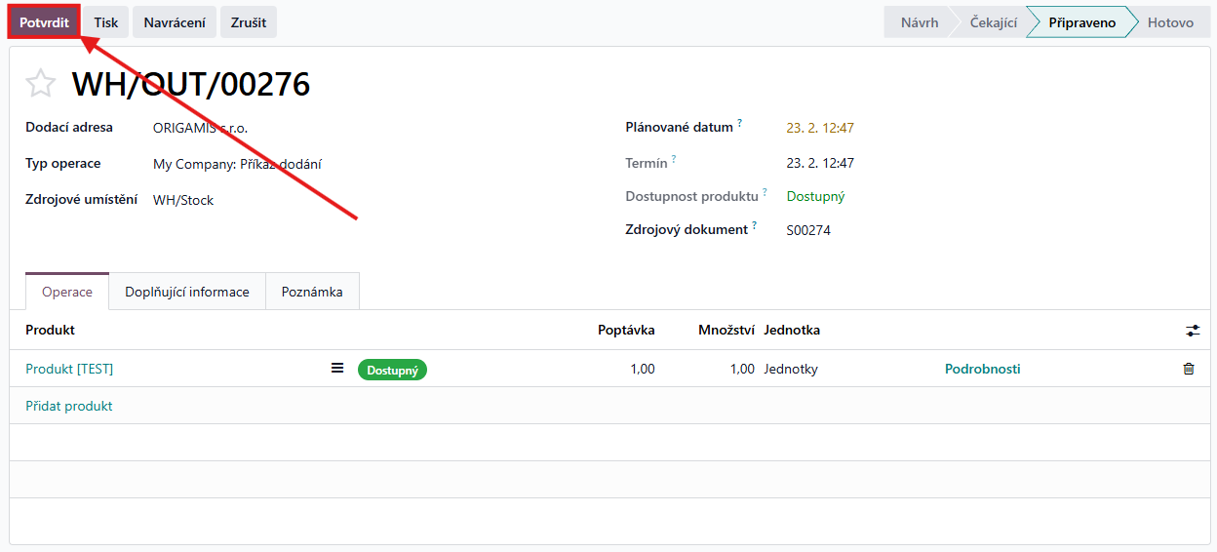Click the help mark beside Termín
The height and width of the screenshot is (552, 1217).
674,159
